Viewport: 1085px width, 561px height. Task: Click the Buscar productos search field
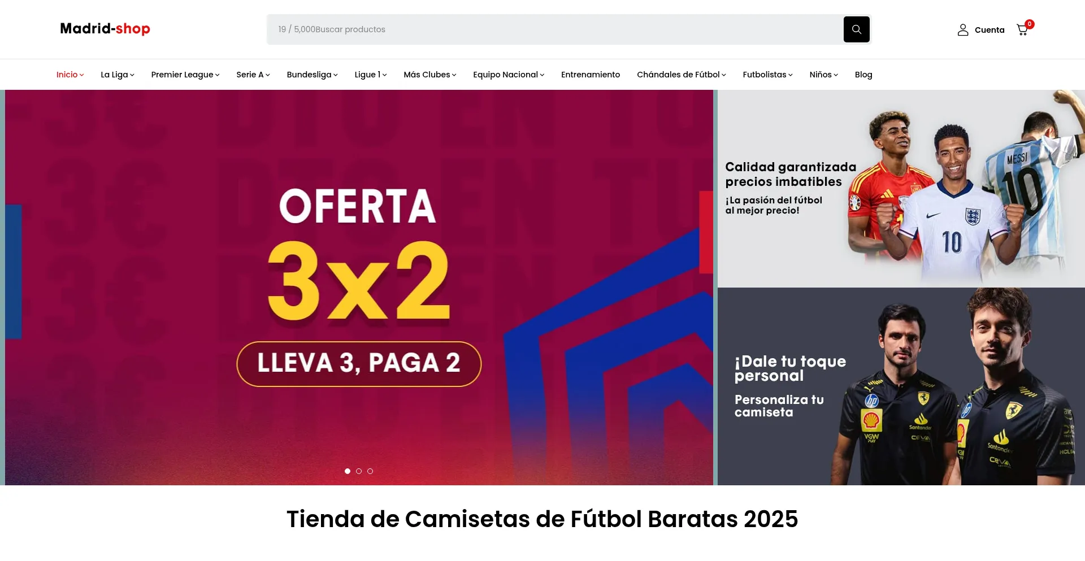pos(555,29)
